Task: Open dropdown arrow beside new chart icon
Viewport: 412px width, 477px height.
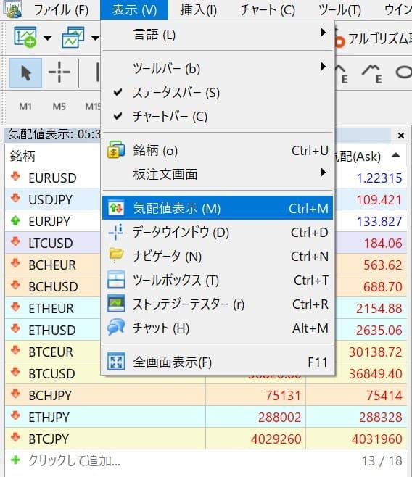Action: click(x=47, y=38)
